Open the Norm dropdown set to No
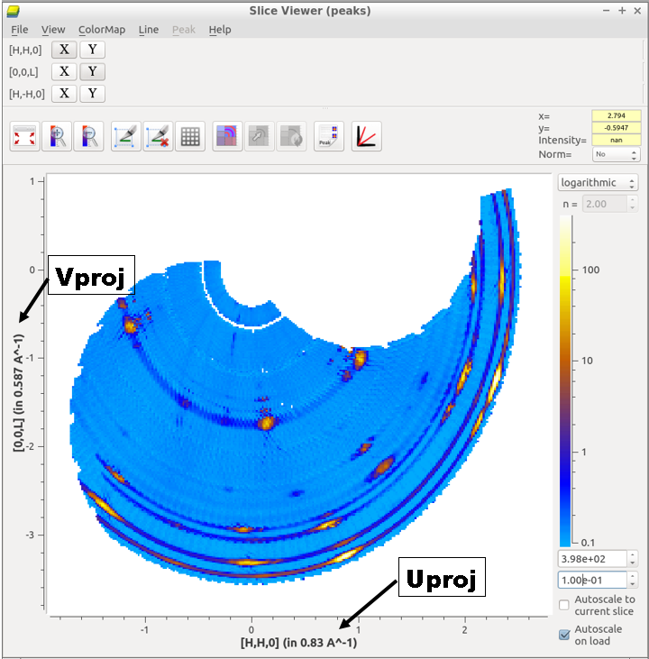 click(615, 154)
